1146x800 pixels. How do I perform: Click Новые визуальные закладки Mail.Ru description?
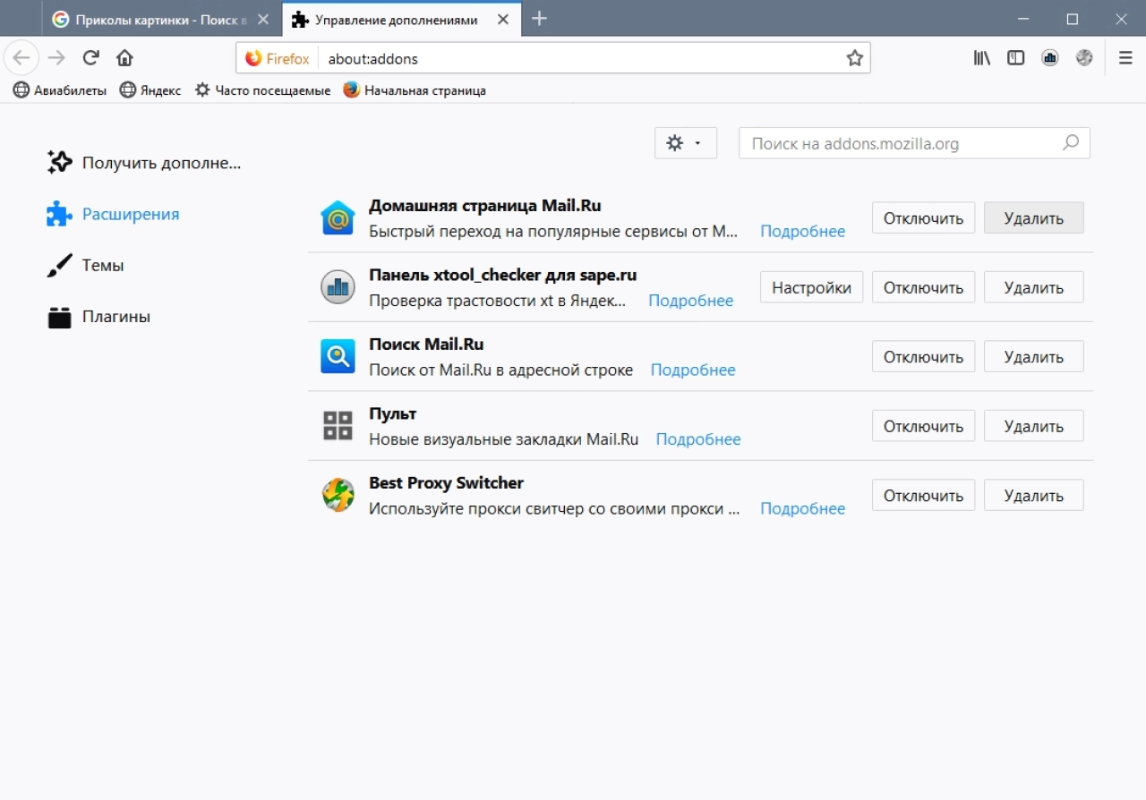503,439
